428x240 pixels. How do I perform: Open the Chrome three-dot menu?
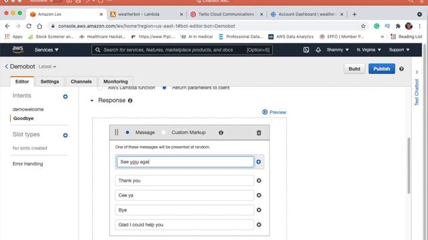pos(419,26)
